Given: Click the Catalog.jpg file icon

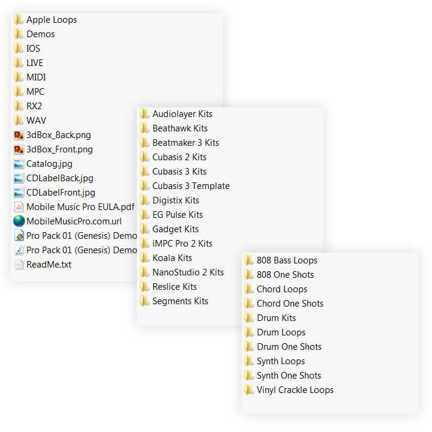Looking at the screenshot, I should pos(19,164).
